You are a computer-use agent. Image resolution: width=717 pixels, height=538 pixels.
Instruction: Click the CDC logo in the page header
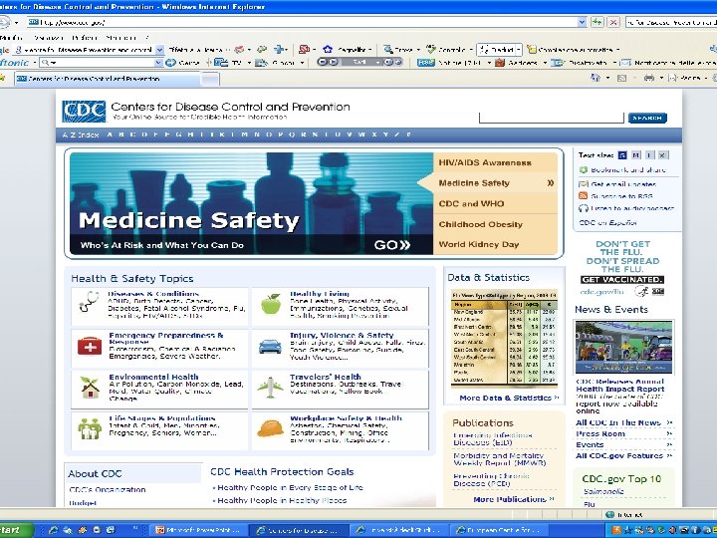point(84,112)
